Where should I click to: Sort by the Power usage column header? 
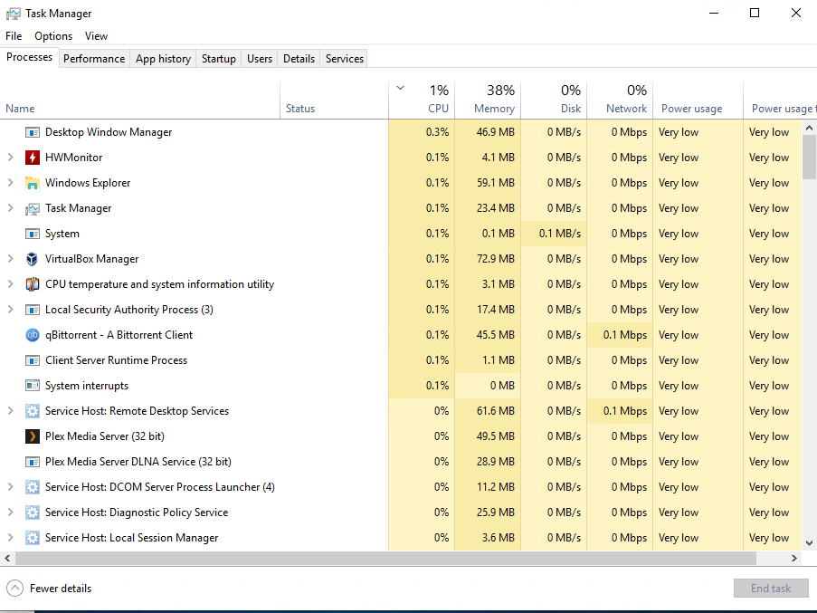coord(698,101)
